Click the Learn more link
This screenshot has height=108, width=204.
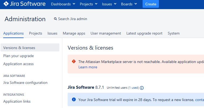pyautogui.click(x=88, y=67)
